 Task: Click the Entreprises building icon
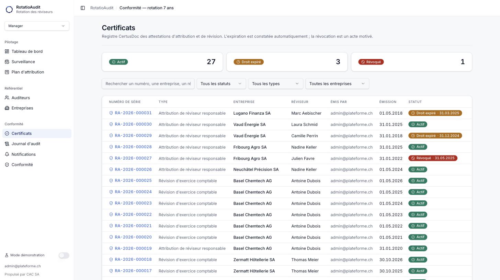tap(7, 108)
